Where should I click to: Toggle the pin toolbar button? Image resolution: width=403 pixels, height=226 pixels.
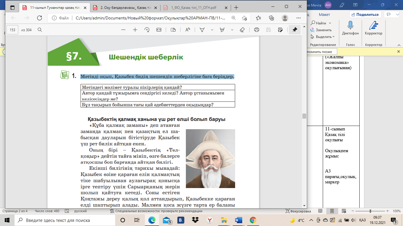pos(294,30)
